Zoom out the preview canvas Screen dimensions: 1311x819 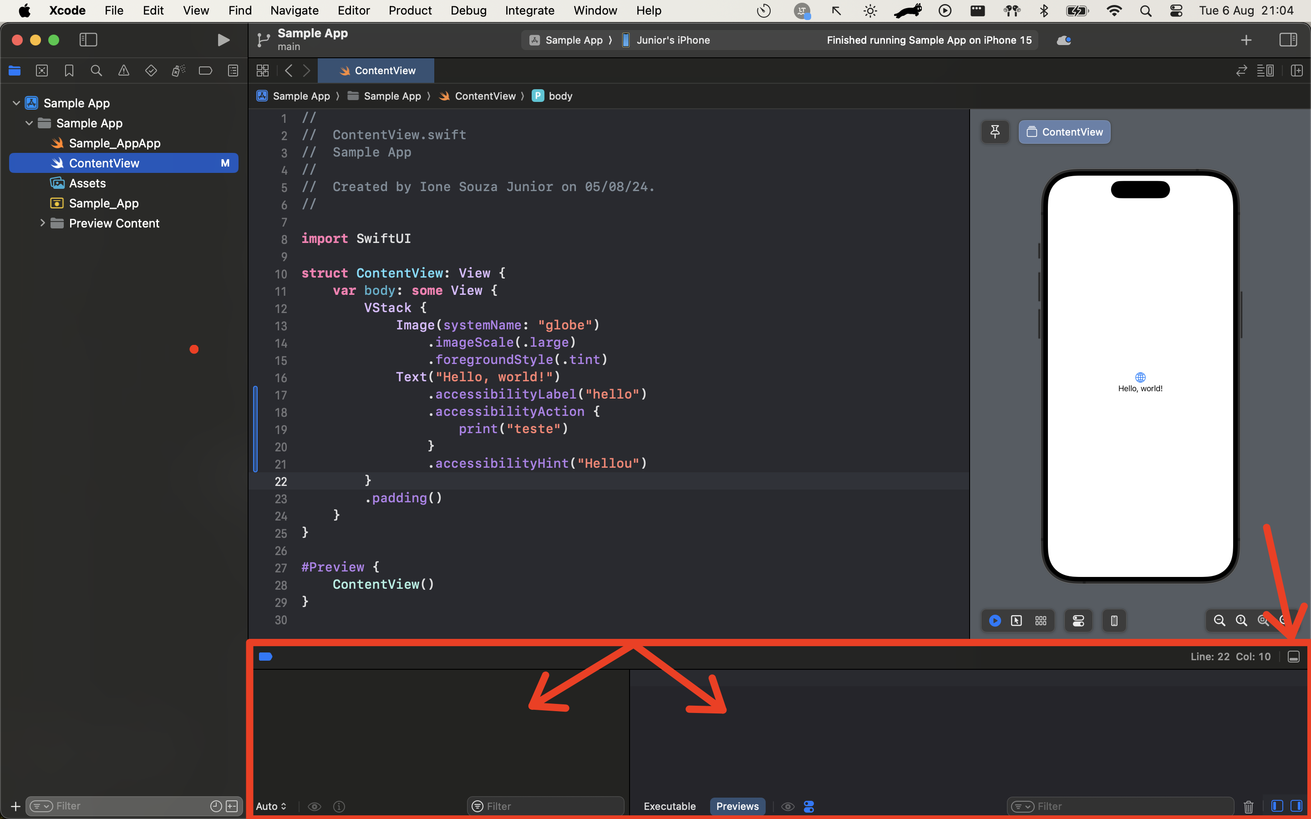(1219, 620)
